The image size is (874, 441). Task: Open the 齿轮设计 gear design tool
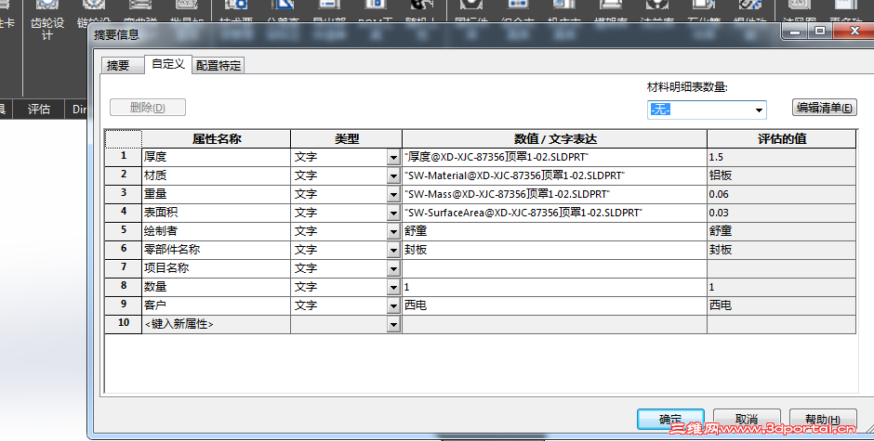pyautogui.click(x=47, y=20)
